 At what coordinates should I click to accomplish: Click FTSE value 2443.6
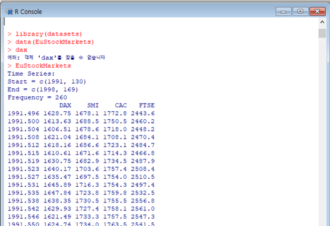pyautogui.click(x=143, y=114)
